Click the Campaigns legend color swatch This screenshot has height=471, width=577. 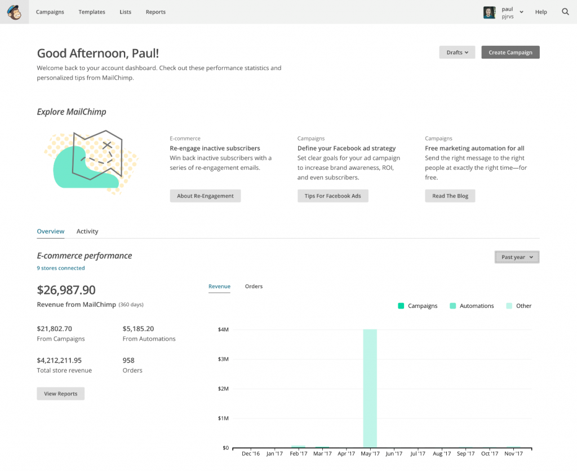401,306
